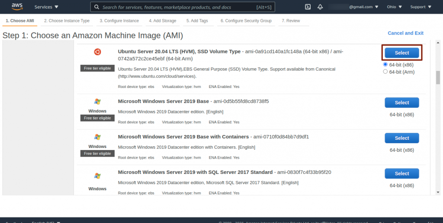
Task: Click Free tier eligible badge for Server 2019 Base
Action: (97, 118)
